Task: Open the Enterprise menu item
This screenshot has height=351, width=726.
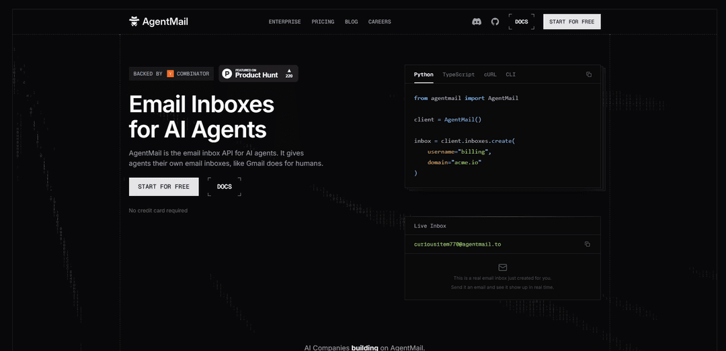Action: [285, 21]
